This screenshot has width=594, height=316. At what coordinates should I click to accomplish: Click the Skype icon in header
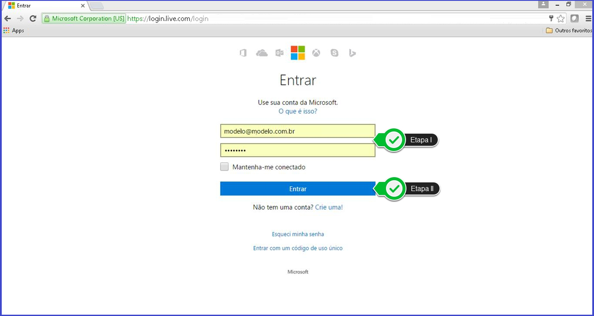[334, 53]
